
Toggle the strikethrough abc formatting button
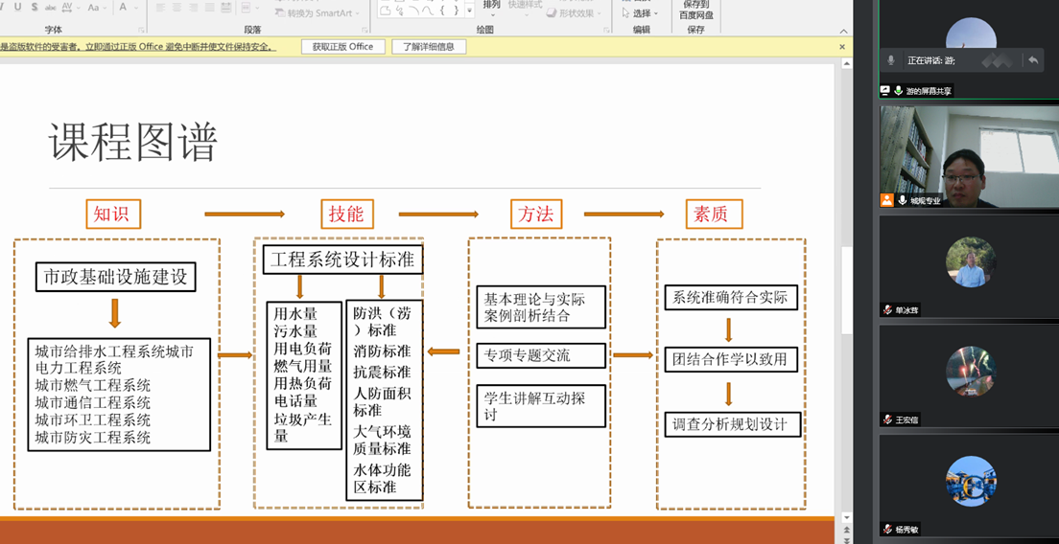[x=50, y=9]
